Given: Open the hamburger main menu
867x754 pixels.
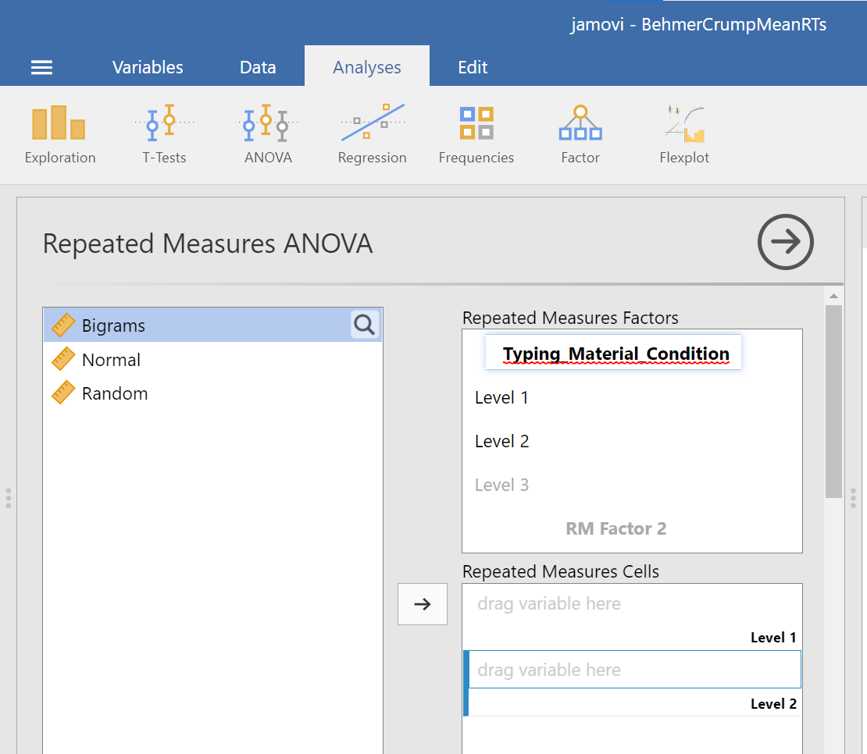Looking at the screenshot, I should pos(41,67).
